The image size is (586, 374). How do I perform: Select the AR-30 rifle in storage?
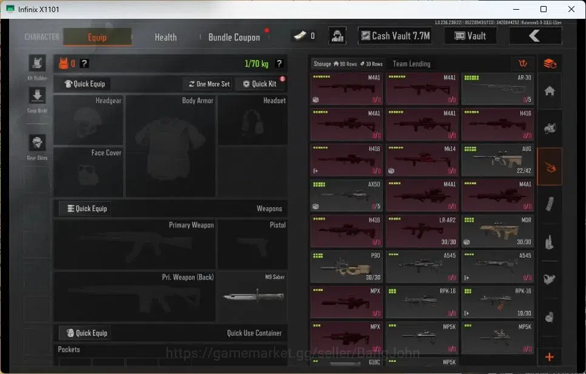(x=497, y=89)
